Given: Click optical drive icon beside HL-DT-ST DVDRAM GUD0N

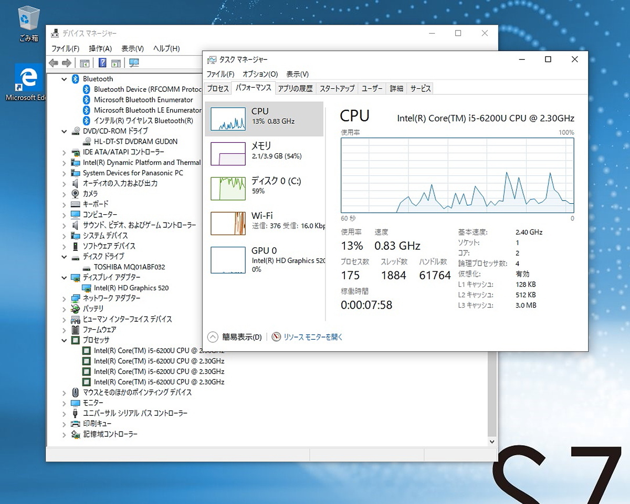Looking at the screenshot, I should pyautogui.click(x=87, y=142).
